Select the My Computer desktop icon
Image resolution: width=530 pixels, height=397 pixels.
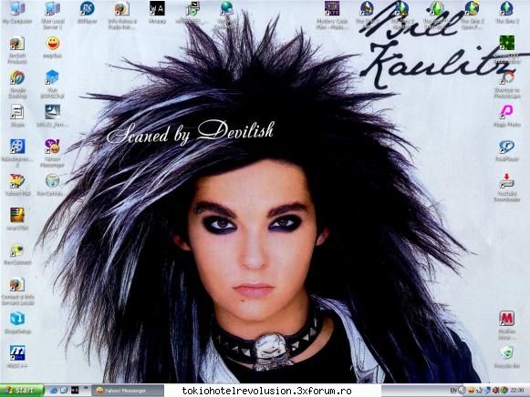17,12
